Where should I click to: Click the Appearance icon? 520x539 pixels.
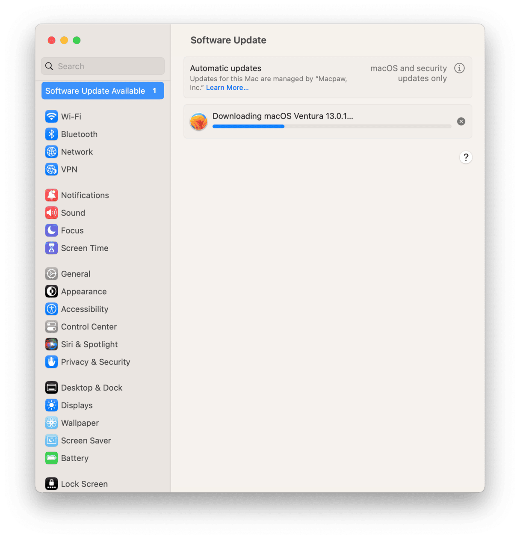pyautogui.click(x=51, y=291)
